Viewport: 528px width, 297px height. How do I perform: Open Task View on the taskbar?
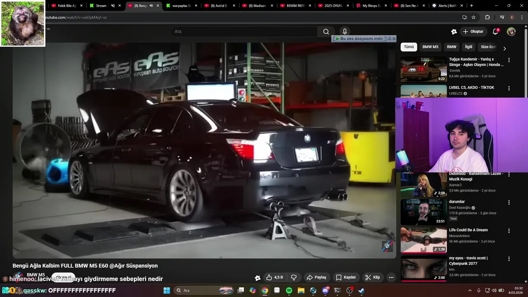(x=241, y=290)
